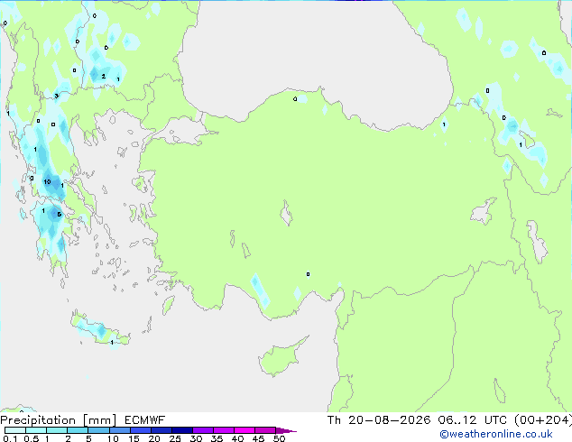
Task: Click the '[mm]' unit label
Action: (x=100, y=420)
